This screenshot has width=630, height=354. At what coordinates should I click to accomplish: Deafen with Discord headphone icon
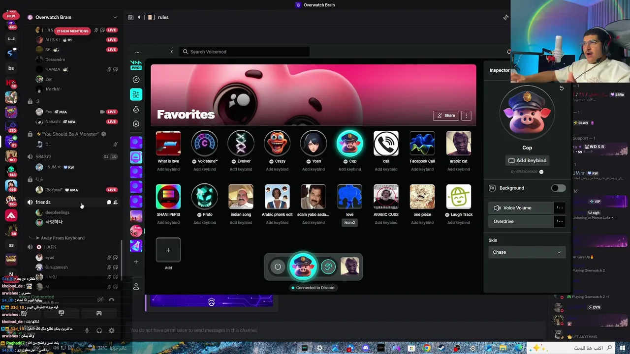coord(99,331)
